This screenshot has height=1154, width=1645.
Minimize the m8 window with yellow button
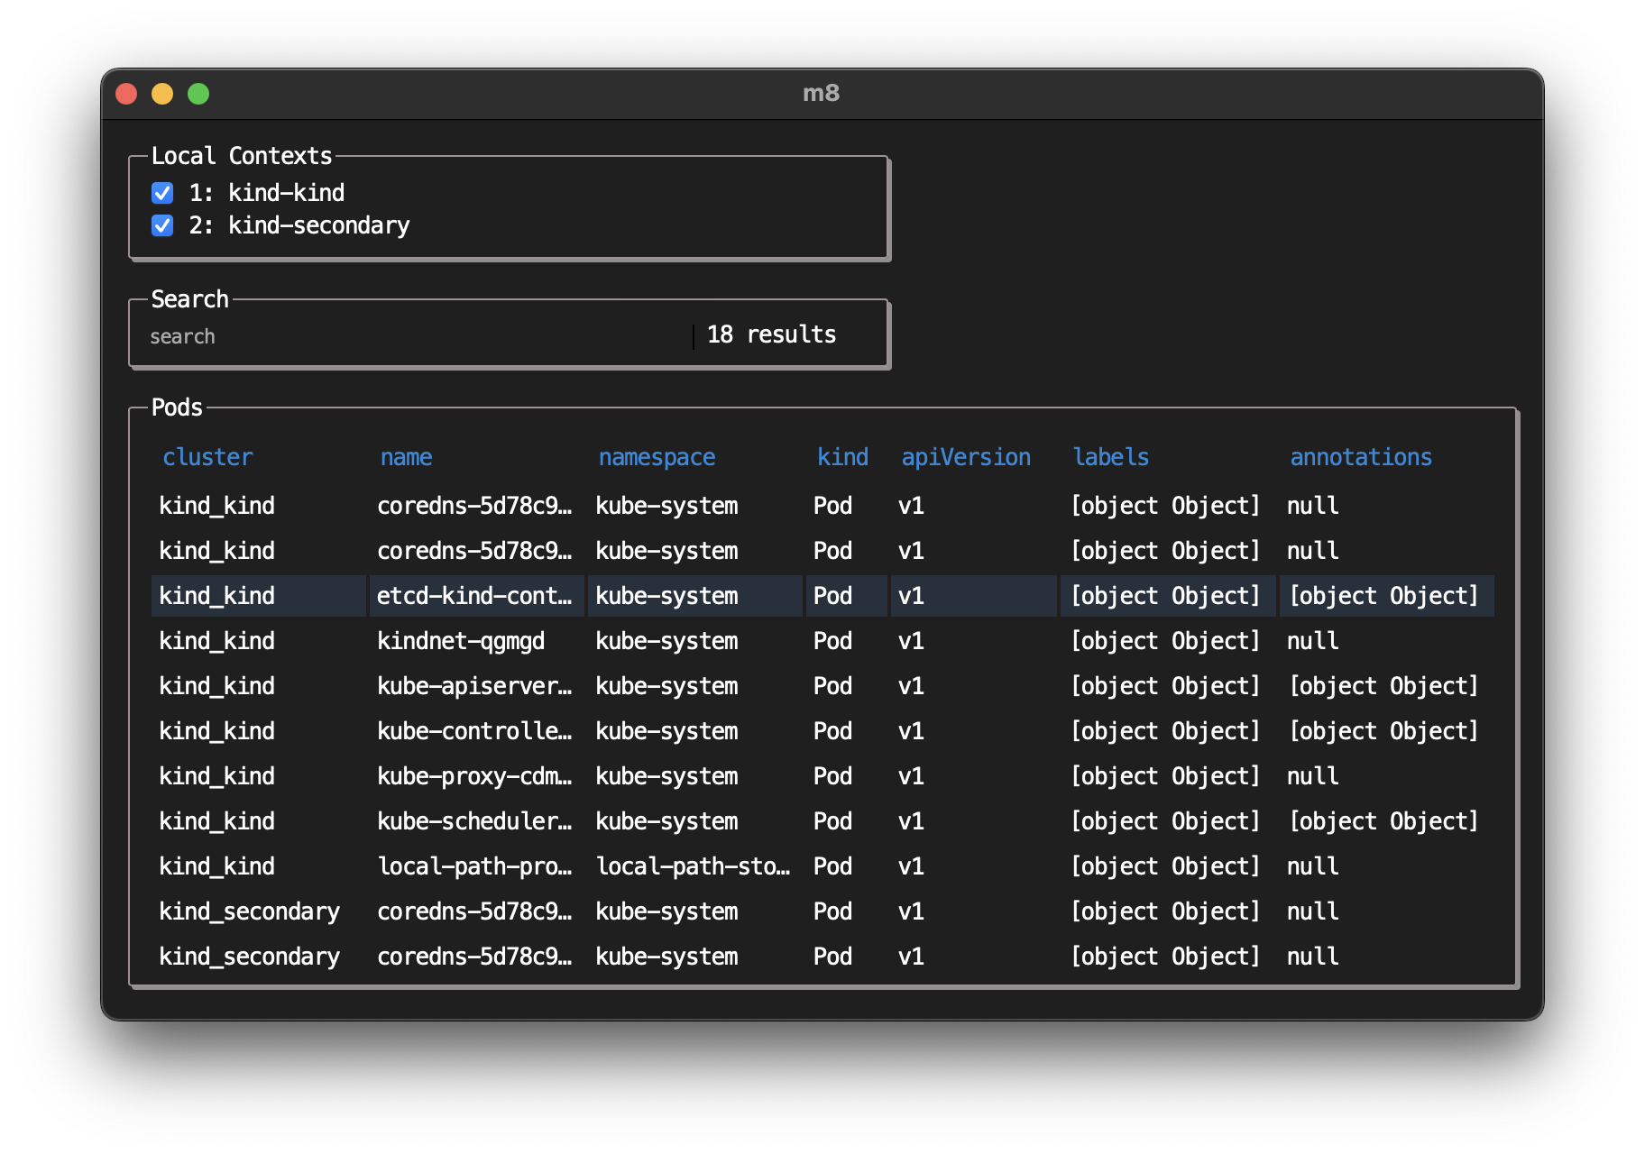click(162, 94)
